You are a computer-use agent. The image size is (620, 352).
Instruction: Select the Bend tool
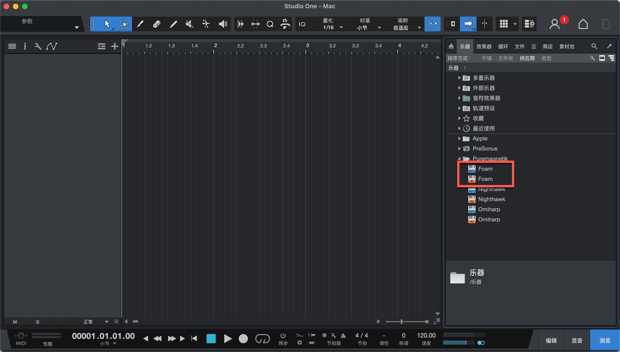point(206,24)
